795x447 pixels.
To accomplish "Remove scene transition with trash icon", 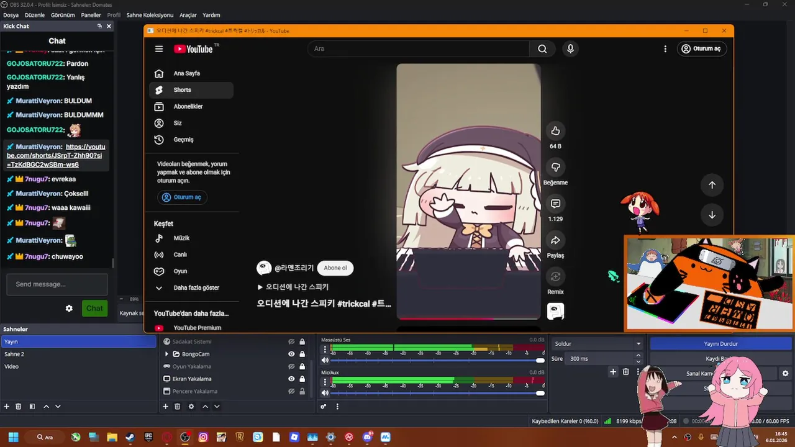I will [x=625, y=372].
